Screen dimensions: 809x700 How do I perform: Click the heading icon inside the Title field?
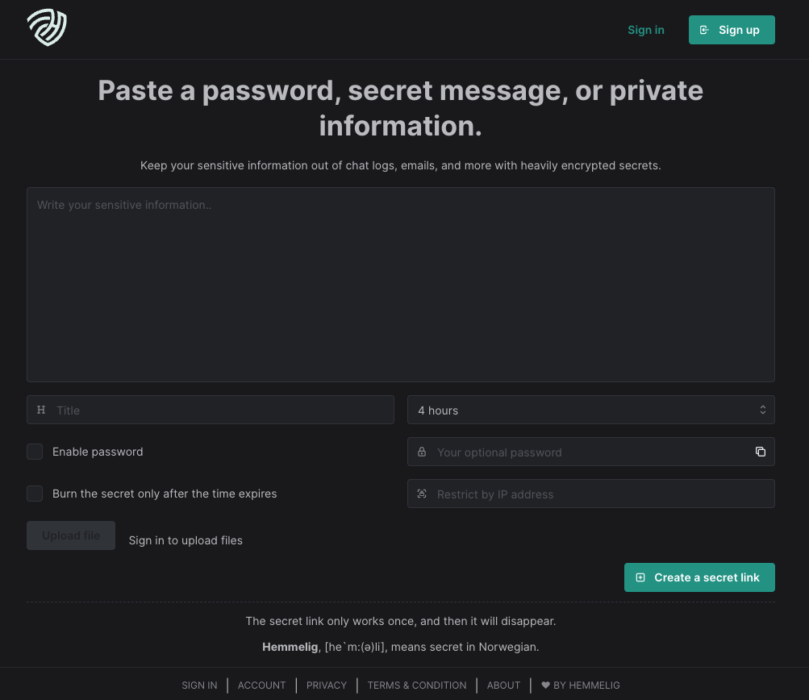tap(41, 410)
